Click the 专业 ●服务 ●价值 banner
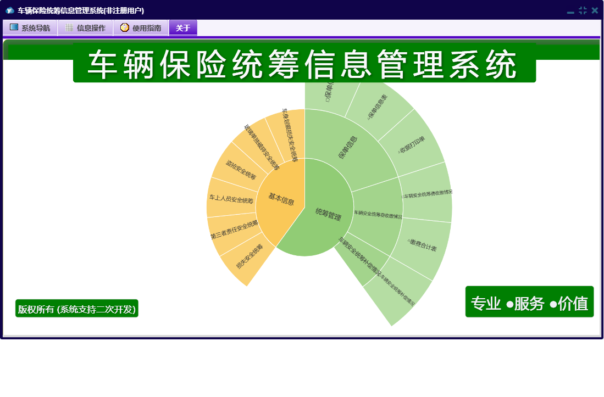604x397 pixels. pyautogui.click(x=529, y=302)
